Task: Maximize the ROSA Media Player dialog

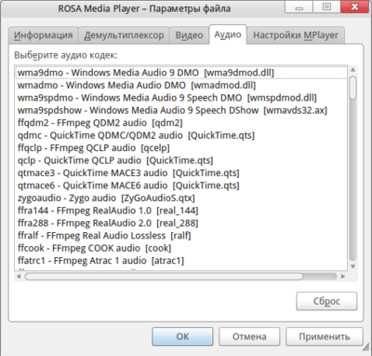Action: [326, 7]
